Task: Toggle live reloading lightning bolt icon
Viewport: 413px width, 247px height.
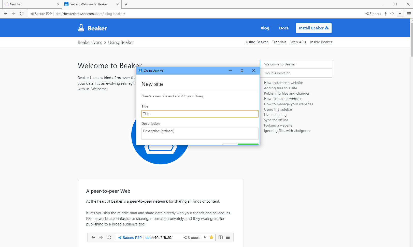Action: (386, 14)
